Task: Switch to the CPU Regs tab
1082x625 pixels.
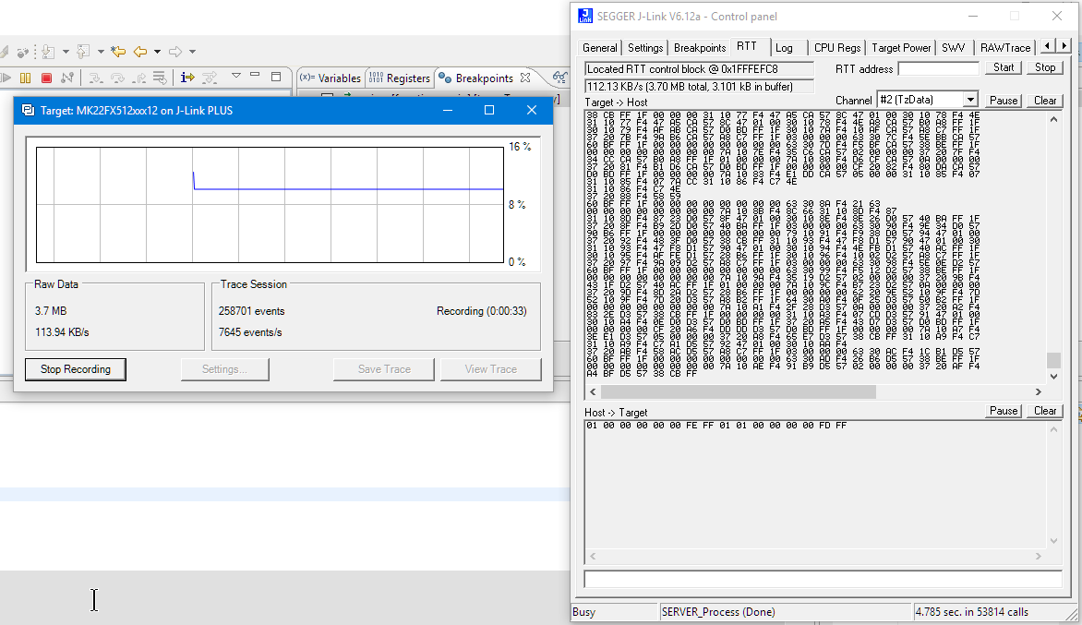Action: (836, 48)
